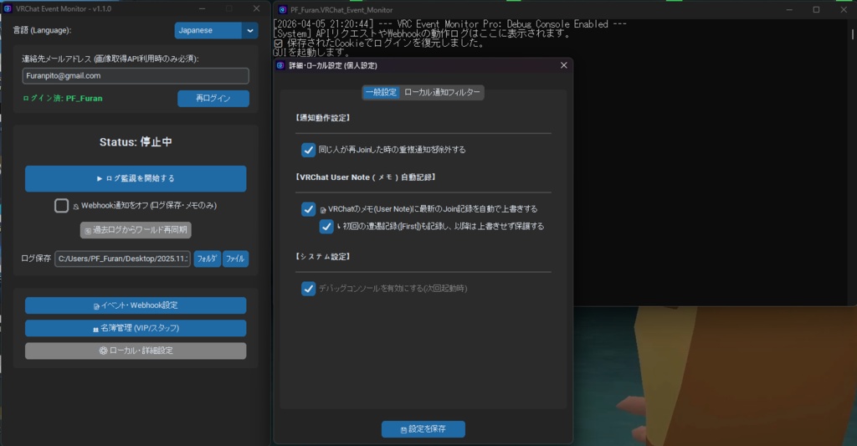Toggle デバッグコンソールを有効にする checkbox
Screen dimensions: 857x446
pyautogui.click(x=308, y=289)
